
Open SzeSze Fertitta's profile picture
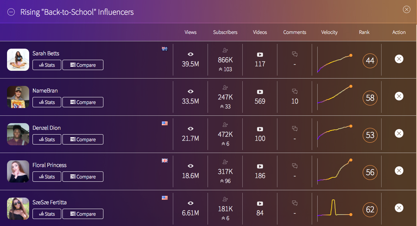[x=18, y=209]
